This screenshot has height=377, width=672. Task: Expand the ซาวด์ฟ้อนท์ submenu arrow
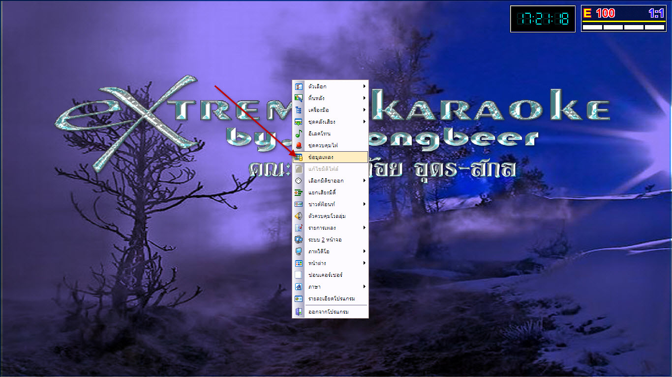pos(365,204)
